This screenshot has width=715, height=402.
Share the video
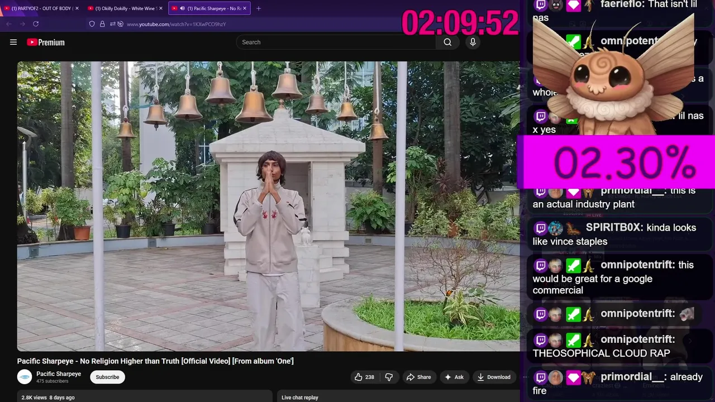coord(418,377)
